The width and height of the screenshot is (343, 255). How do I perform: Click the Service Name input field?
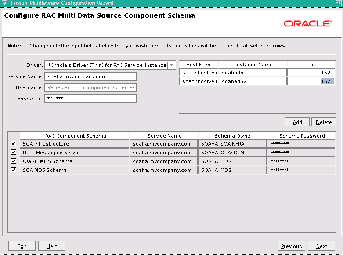[90, 76]
